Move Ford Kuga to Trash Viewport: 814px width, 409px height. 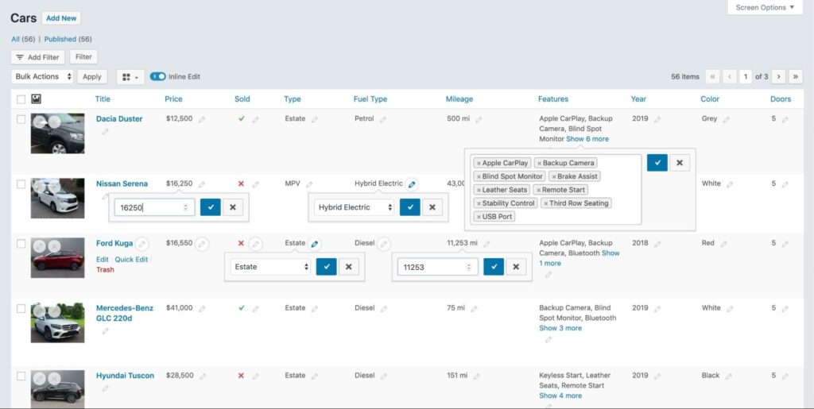(x=105, y=270)
